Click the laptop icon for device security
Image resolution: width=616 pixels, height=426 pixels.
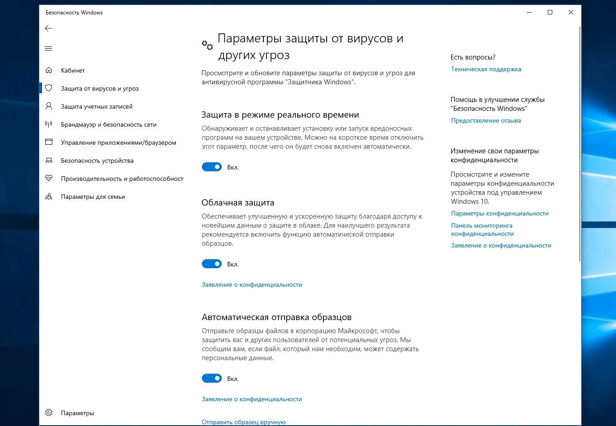click(49, 160)
